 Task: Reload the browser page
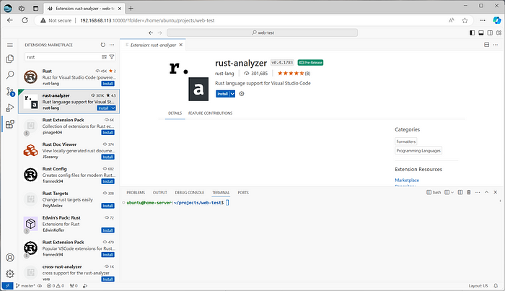(x=25, y=20)
